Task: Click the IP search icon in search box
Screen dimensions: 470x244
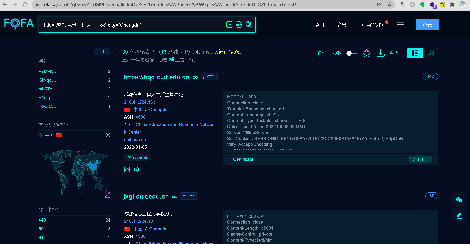Action: click(x=229, y=24)
